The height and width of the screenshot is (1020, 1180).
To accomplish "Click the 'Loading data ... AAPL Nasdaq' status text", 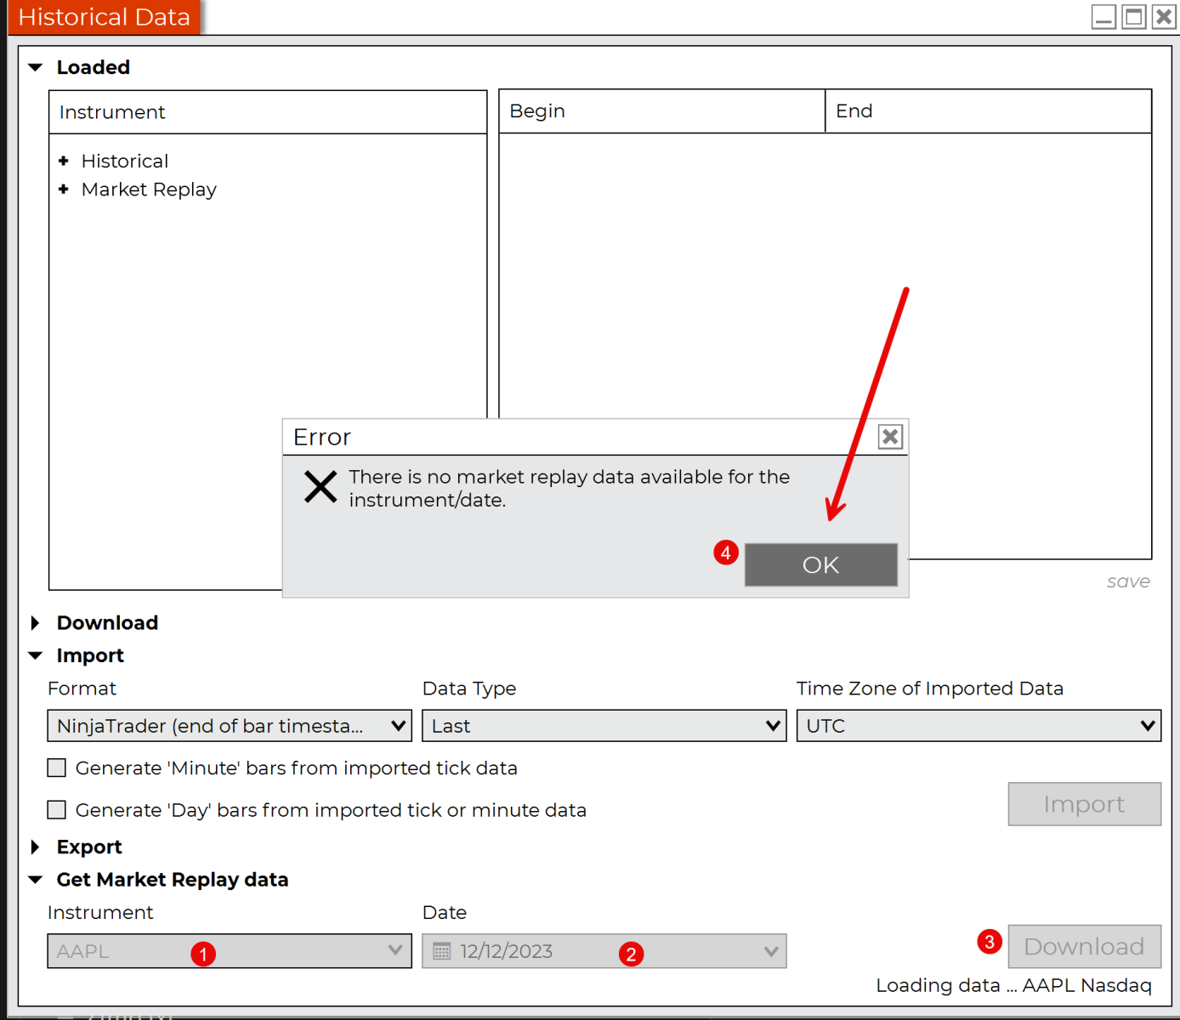I will 1013,986.
